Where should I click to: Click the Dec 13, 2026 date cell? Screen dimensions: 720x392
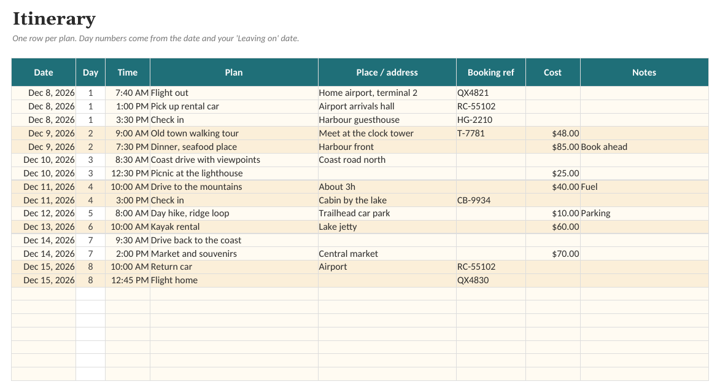pyautogui.click(x=44, y=227)
